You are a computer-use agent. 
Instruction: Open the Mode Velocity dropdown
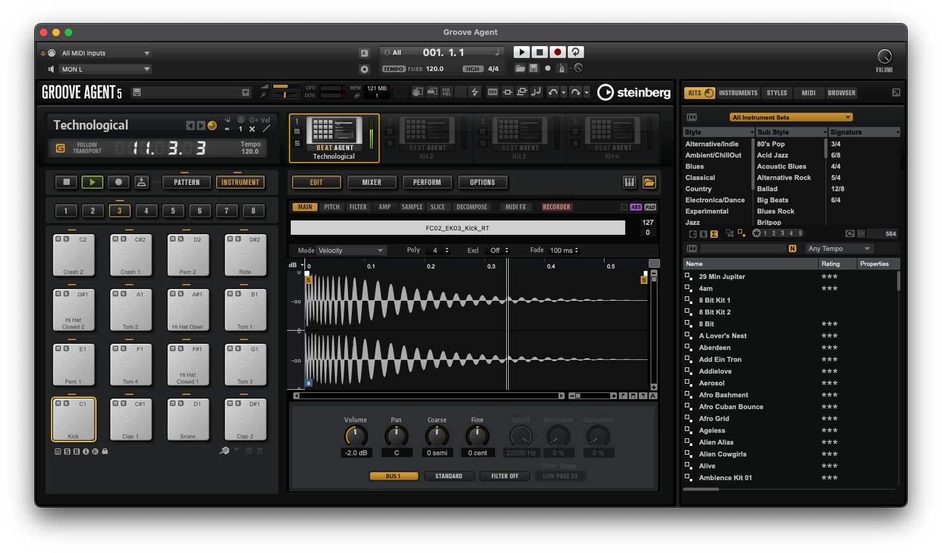coord(351,250)
